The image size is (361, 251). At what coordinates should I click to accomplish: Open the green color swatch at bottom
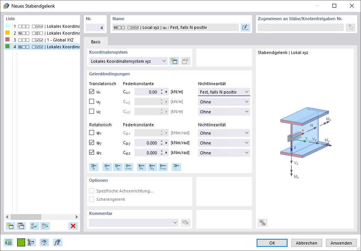(21, 243)
